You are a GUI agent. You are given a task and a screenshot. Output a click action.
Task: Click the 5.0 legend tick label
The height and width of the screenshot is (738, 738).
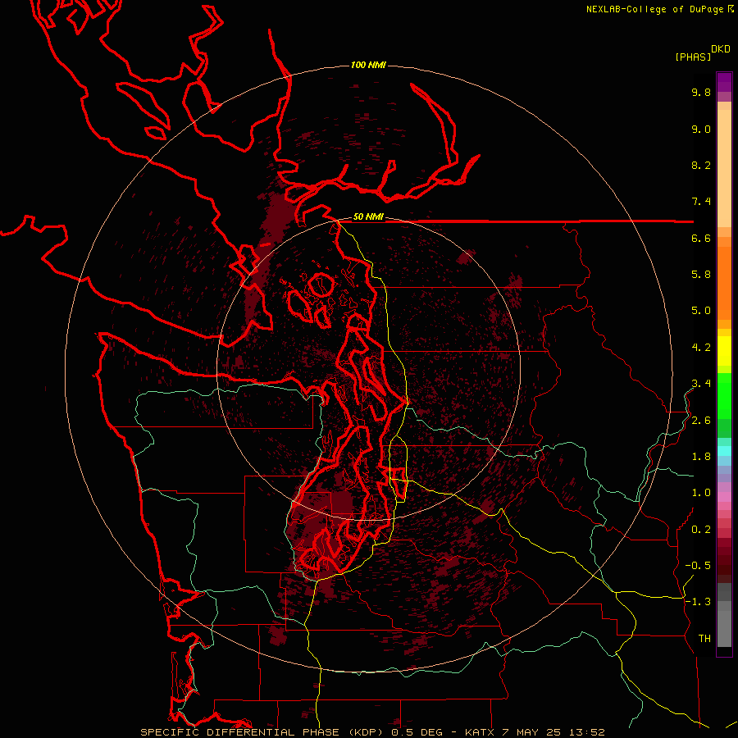coord(701,311)
